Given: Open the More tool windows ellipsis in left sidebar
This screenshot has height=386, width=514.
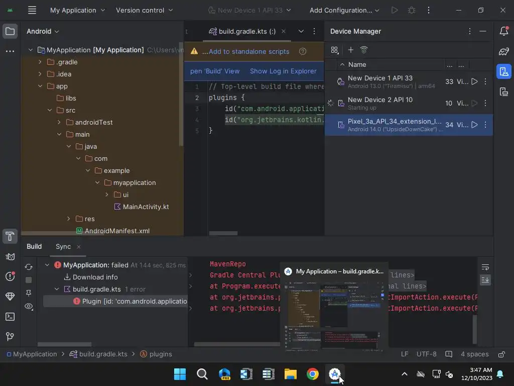Looking at the screenshot, I should coord(10,51).
